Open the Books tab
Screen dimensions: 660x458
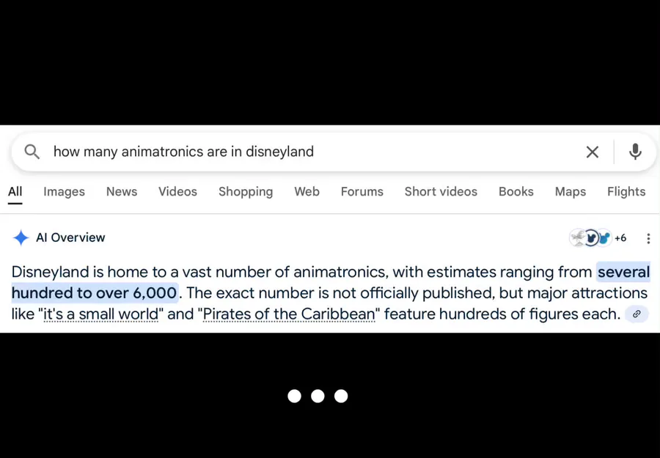pos(516,192)
